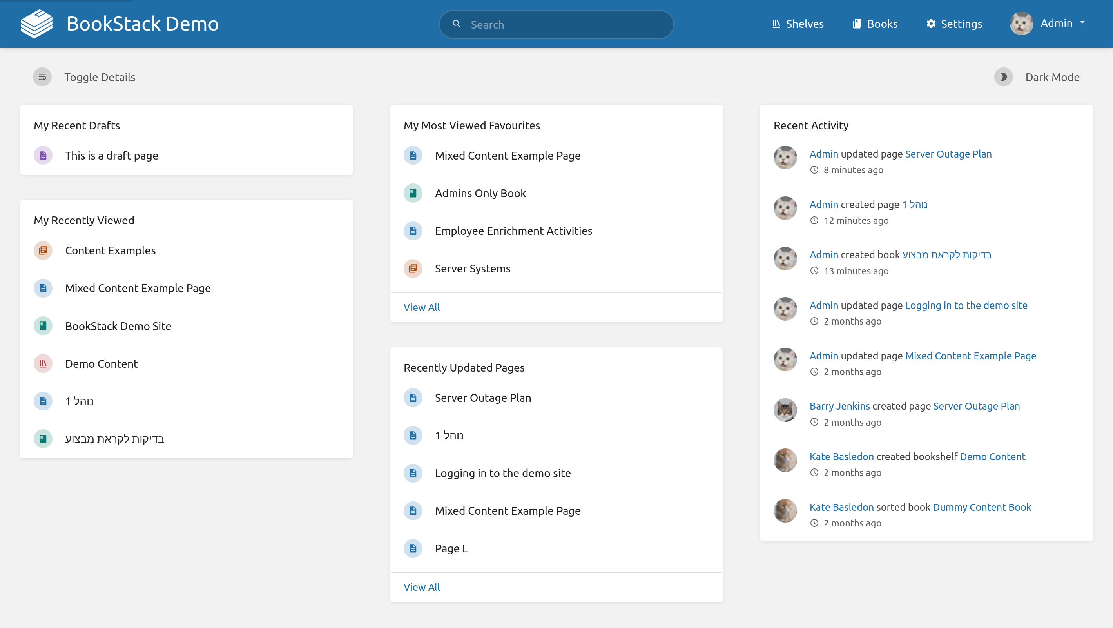Click the book icon beside Admins Only Book

pyautogui.click(x=413, y=193)
